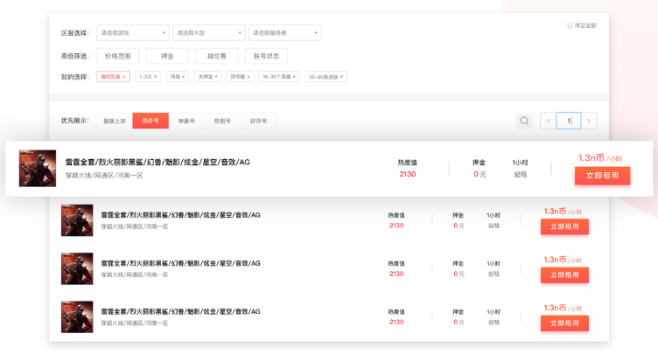Viewport: 658px width, 361px height.
Task: Open the 价格范围 filter
Action: pos(117,56)
